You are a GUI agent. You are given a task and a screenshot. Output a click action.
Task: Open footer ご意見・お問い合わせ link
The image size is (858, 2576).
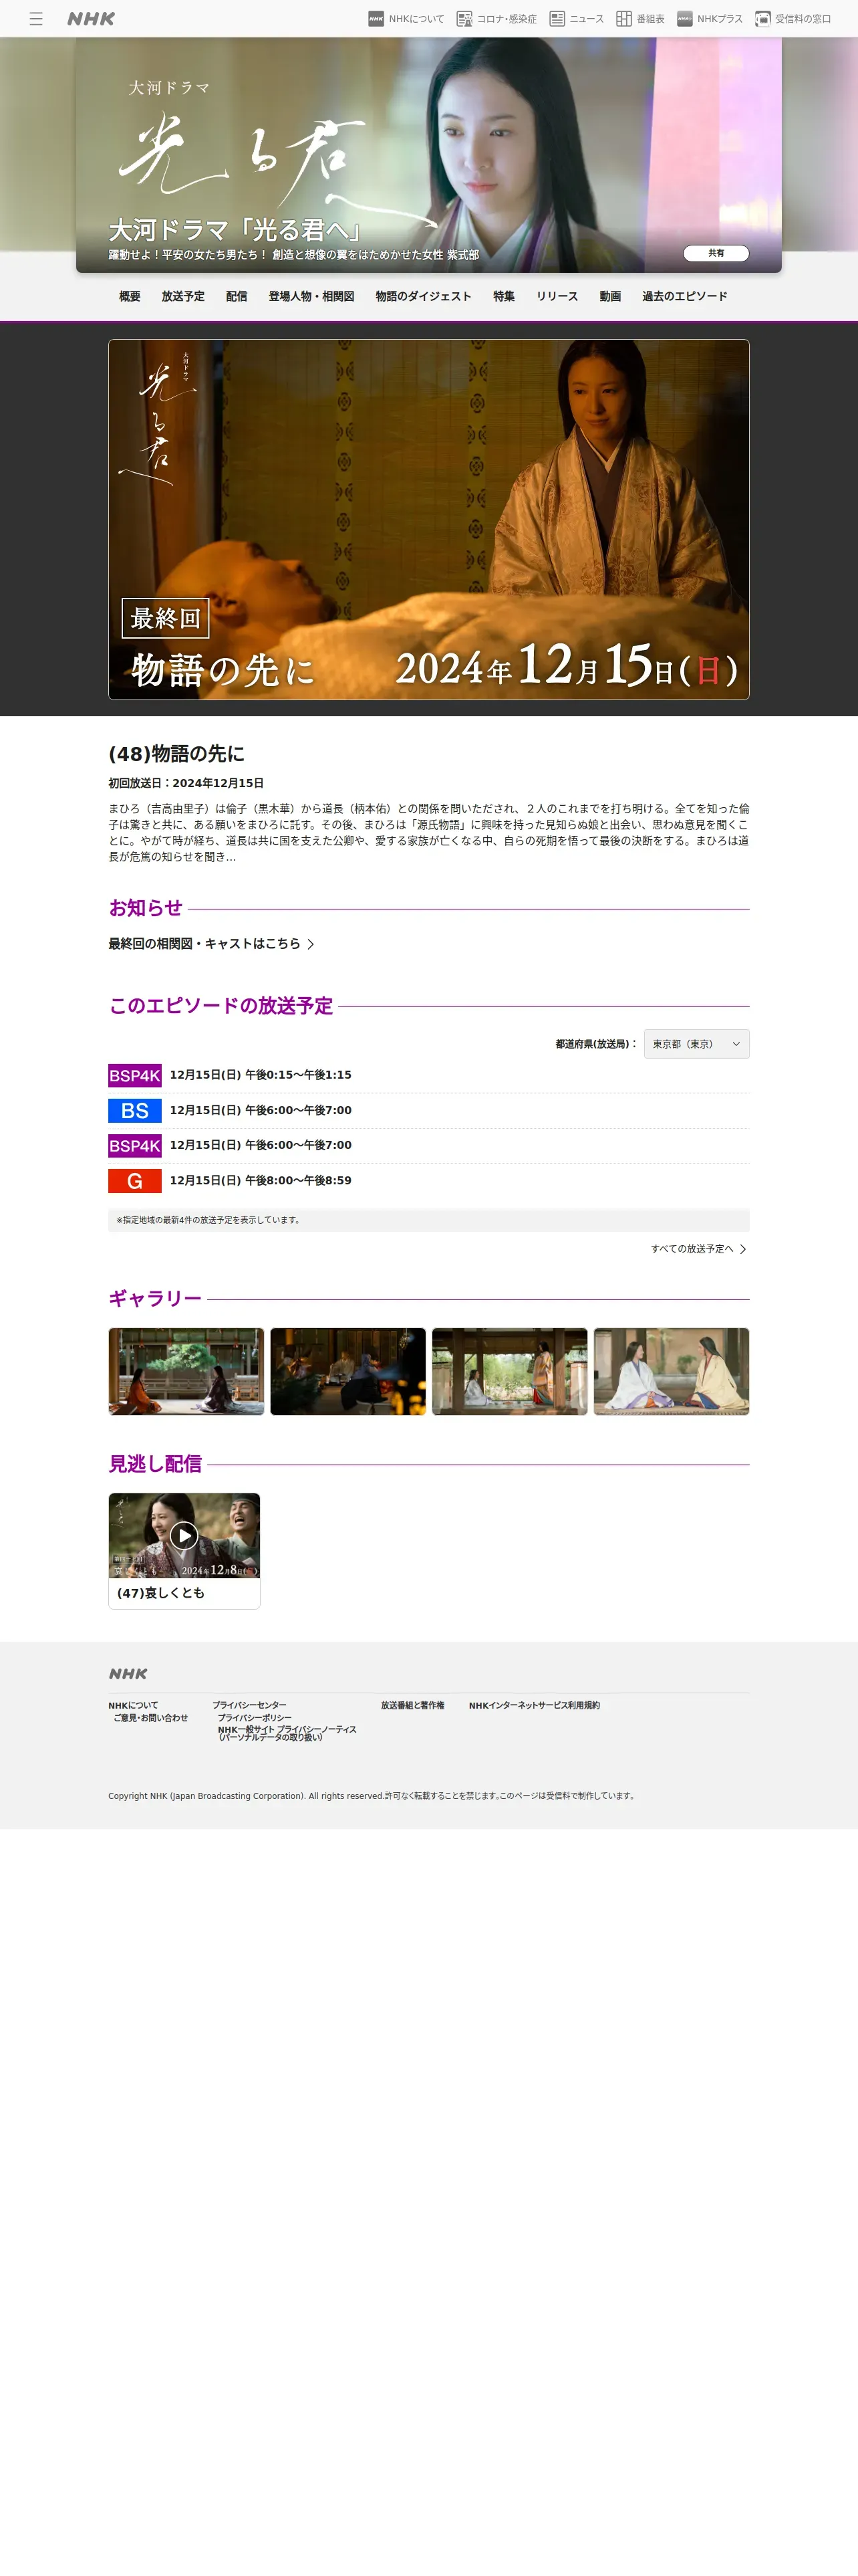[x=151, y=1718]
